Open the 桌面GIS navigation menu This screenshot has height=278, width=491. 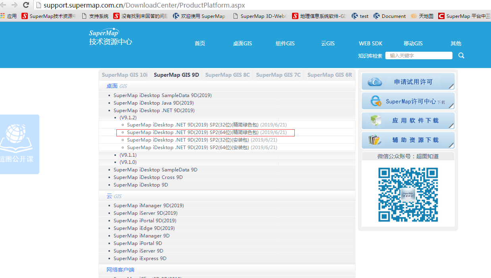pos(242,43)
